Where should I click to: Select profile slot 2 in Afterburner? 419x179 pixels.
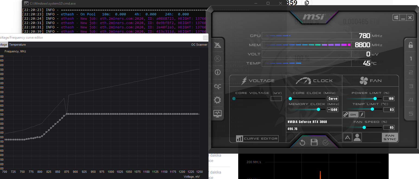(411, 72)
